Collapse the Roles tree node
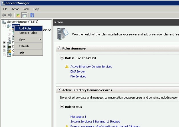 [4, 26]
